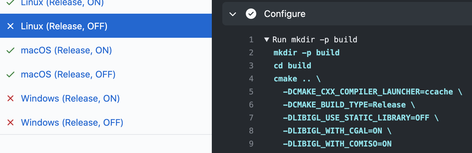
Task: Click the -DCMAKE_CXX_COMPILER_LAUNCHER=ccache line
Action: 373,92
